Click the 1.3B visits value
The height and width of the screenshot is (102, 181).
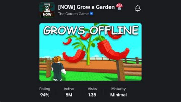click(x=92, y=95)
